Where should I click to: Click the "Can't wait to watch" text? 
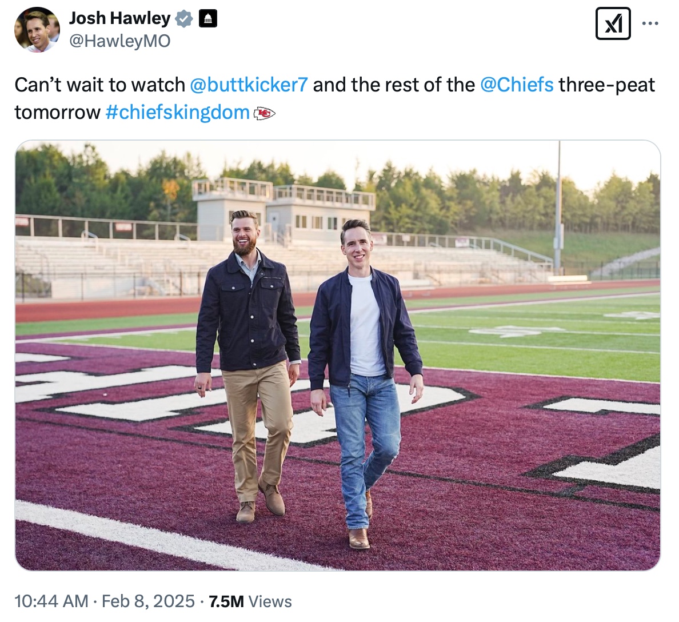[99, 85]
